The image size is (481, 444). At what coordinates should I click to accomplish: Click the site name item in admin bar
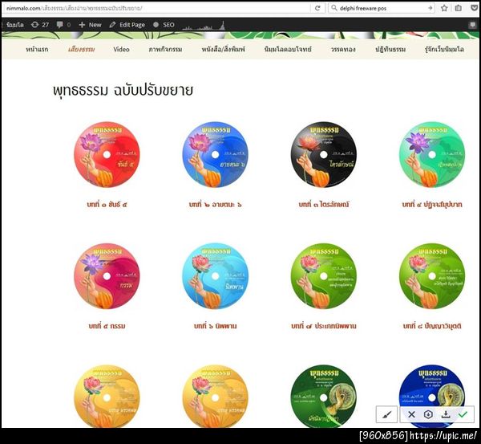14,25
